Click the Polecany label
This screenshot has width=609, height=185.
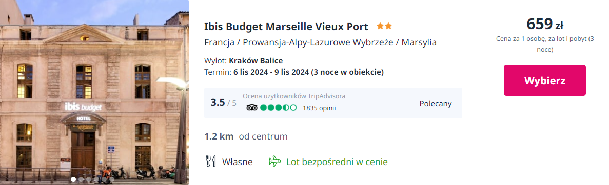click(x=436, y=103)
